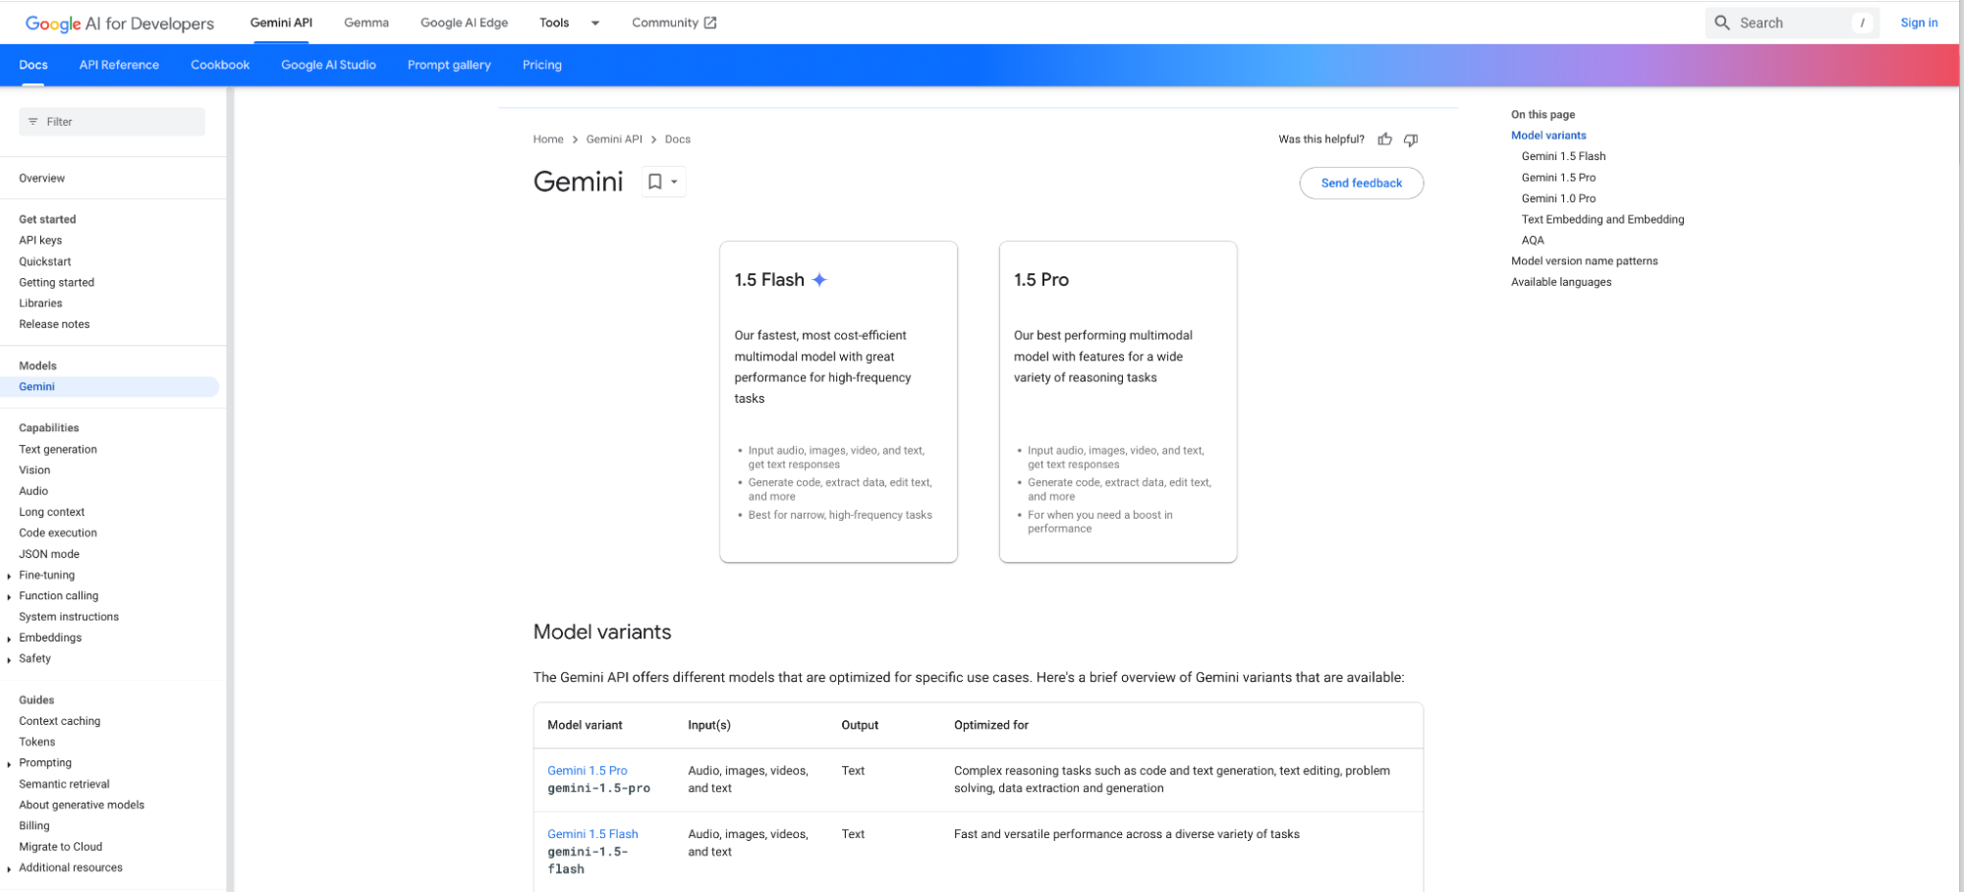The image size is (1964, 892).
Task: Click into the Search input field
Action: (x=1792, y=23)
